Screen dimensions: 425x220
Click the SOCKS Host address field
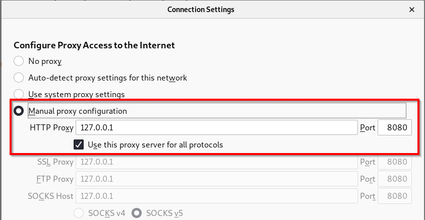216,196
